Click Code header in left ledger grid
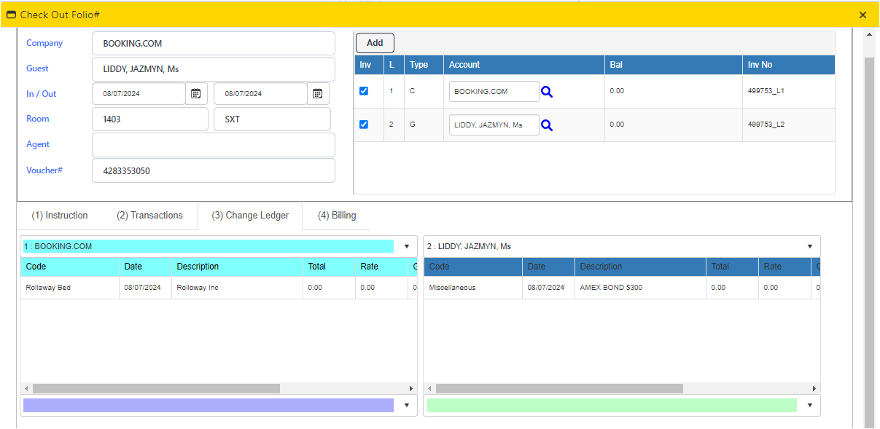The height and width of the screenshot is (429, 880). (70, 267)
